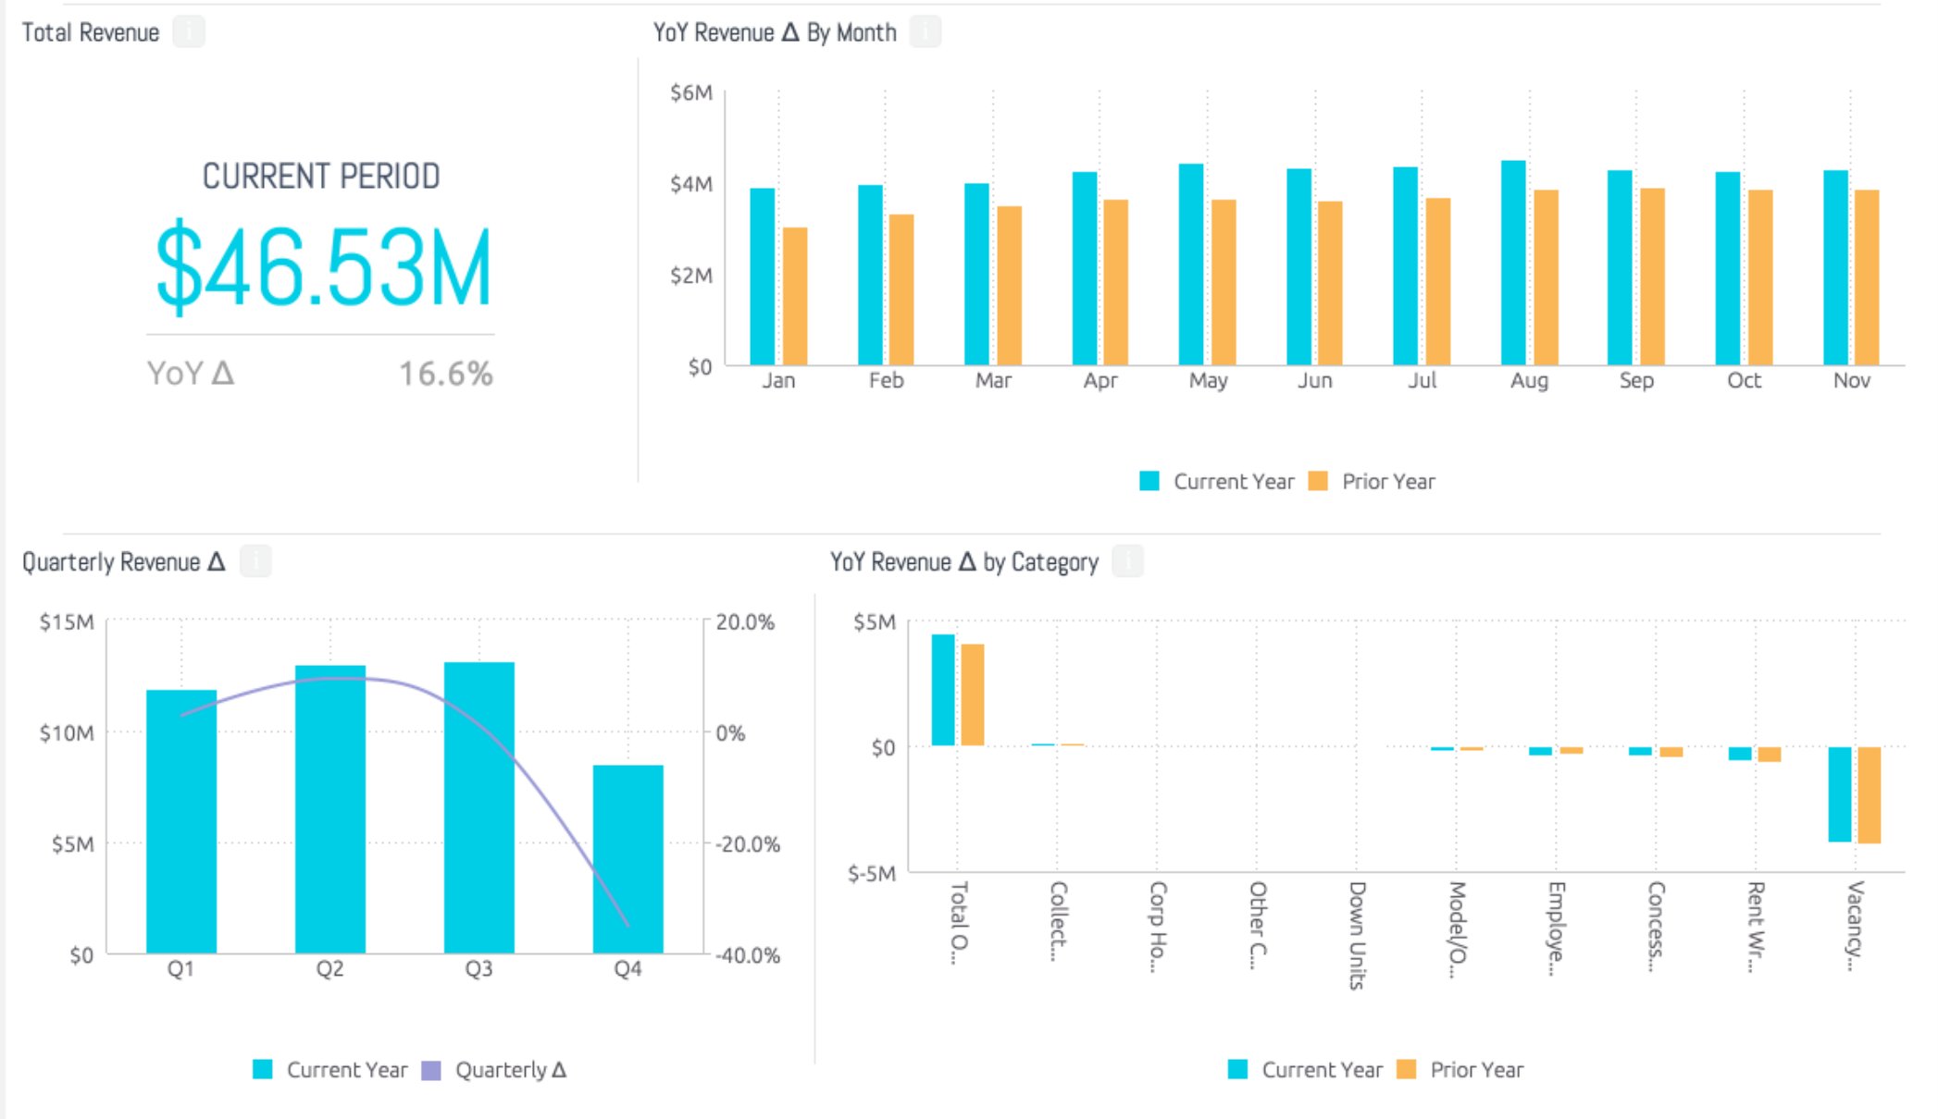Image resolution: width=1938 pixels, height=1119 pixels.
Task: Select Oct current year bar
Action: point(1728,268)
